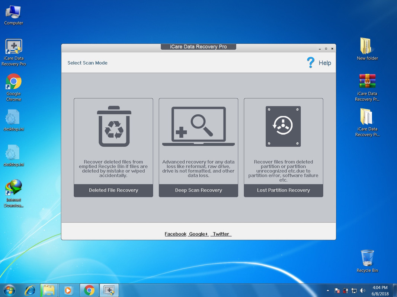Click the 'Select Scan Mode' heading
The image size is (397, 297).
(87, 63)
